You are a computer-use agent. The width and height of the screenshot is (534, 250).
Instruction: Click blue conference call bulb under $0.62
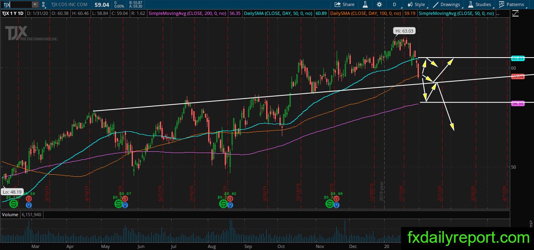click(x=230, y=205)
